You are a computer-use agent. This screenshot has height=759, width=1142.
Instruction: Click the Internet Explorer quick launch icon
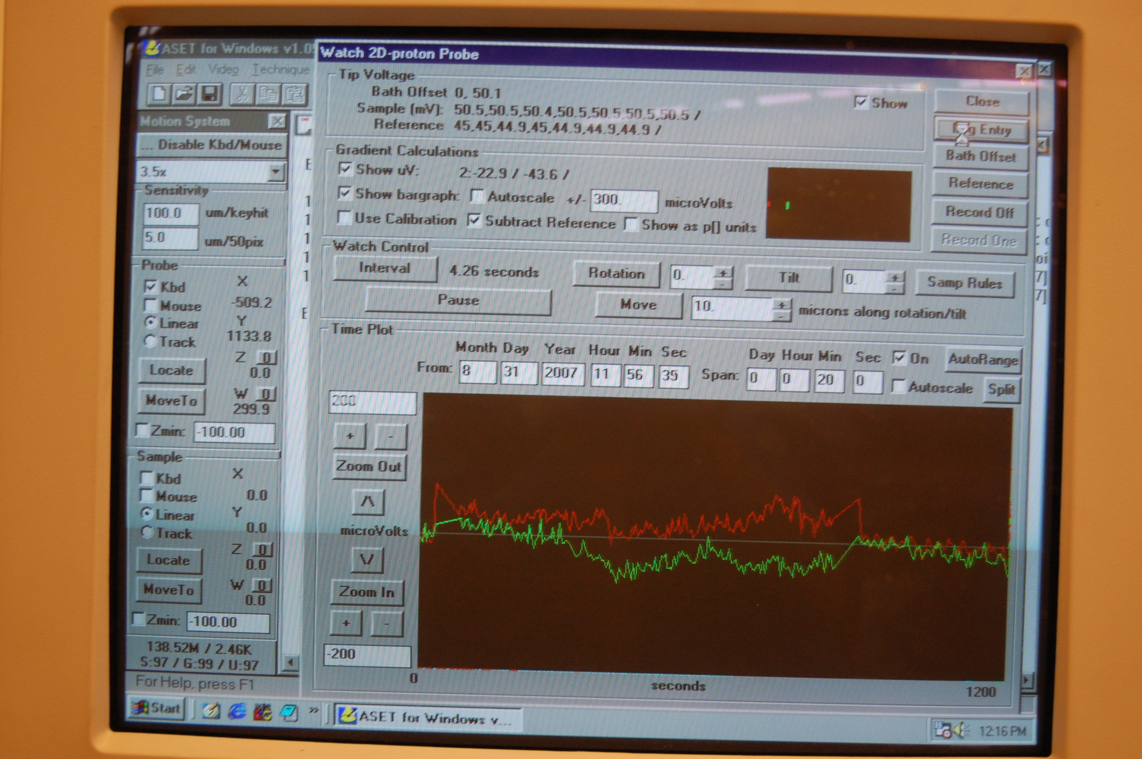pyautogui.click(x=237, y=711)
